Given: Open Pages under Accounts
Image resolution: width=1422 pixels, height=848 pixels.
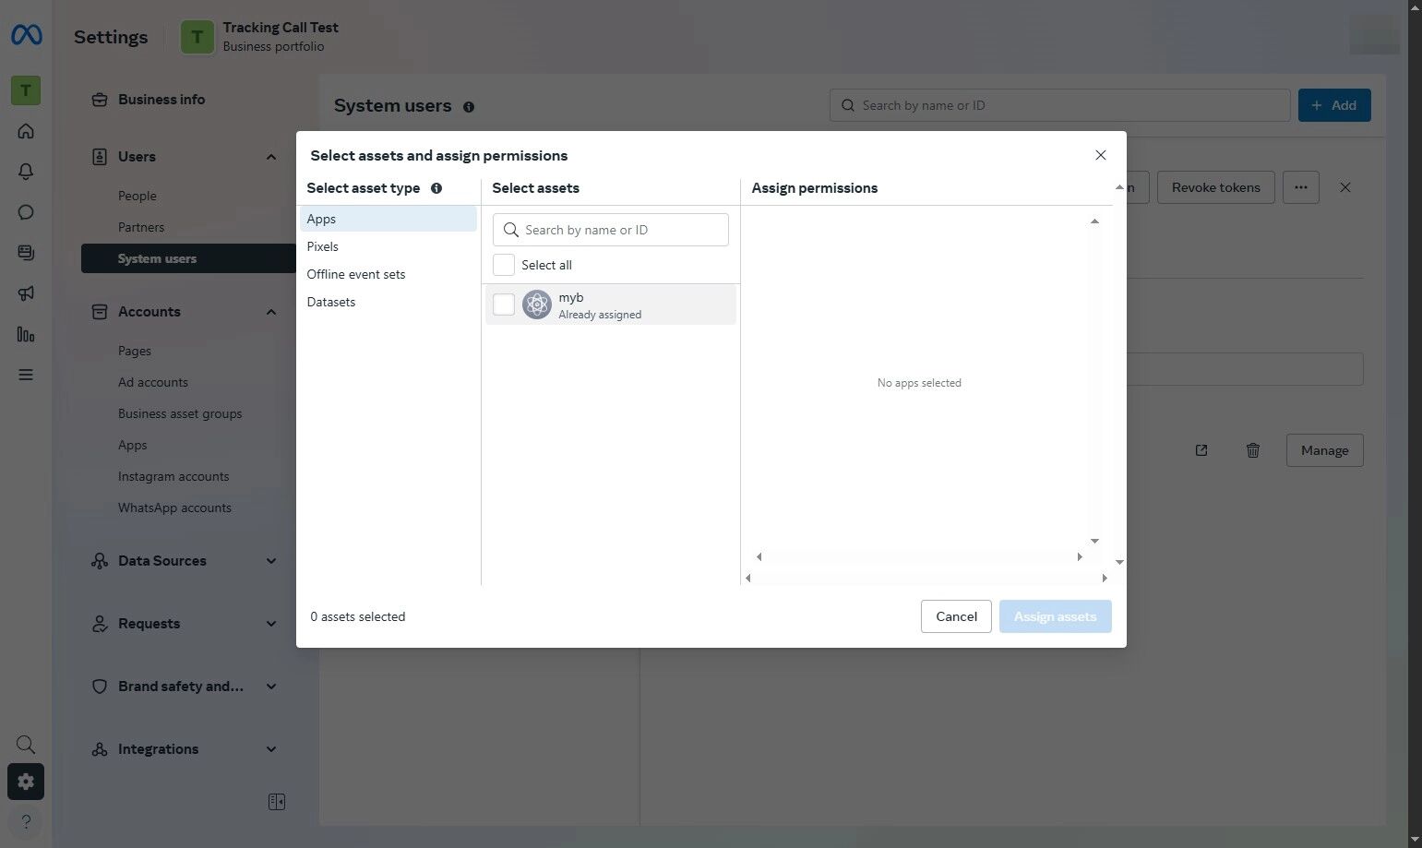Looking at the screenshot, I should point(135,351).
